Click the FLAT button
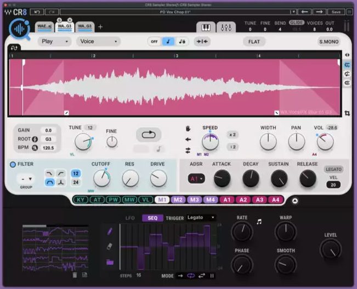The image size is (357, 289). pyautogui.click(x=254, y=42)
